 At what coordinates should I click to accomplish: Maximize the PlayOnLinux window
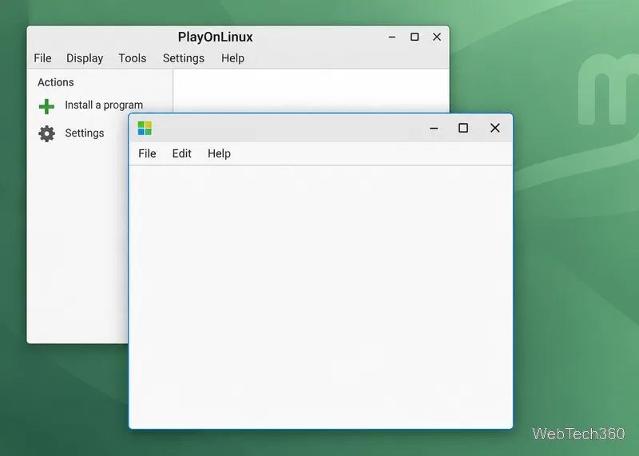pos(415,37)
